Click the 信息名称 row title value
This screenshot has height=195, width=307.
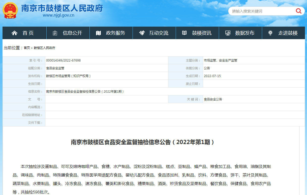[x=85, y=92]
